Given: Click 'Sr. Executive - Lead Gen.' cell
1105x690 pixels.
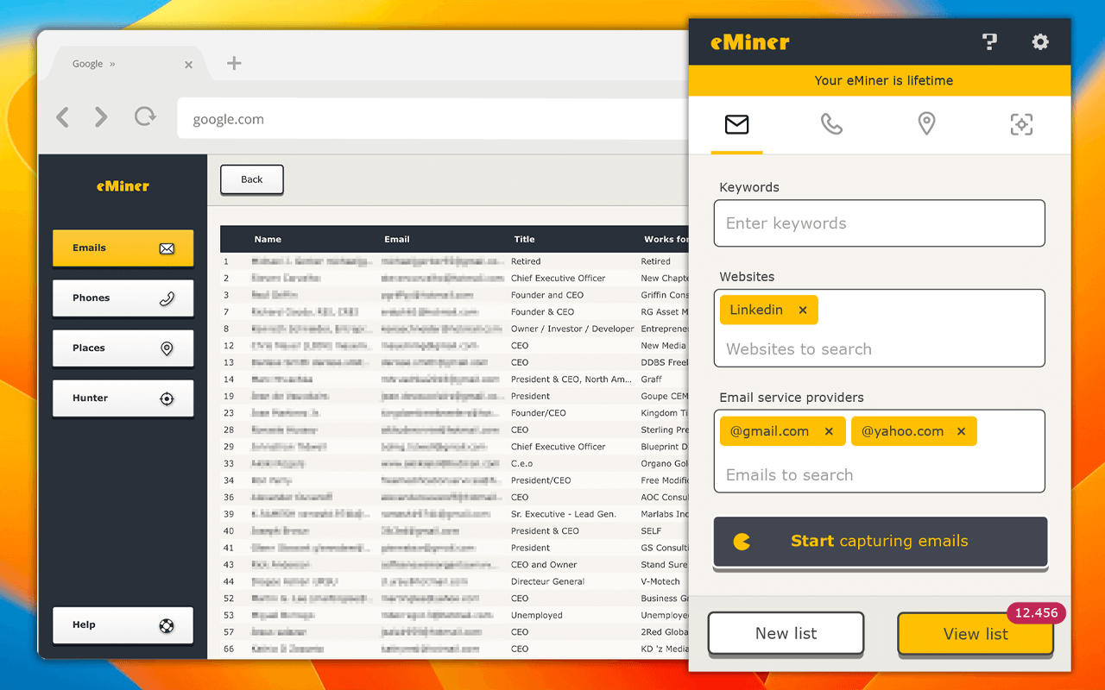Looking at the screenshot, I should [x=564, y=514].
